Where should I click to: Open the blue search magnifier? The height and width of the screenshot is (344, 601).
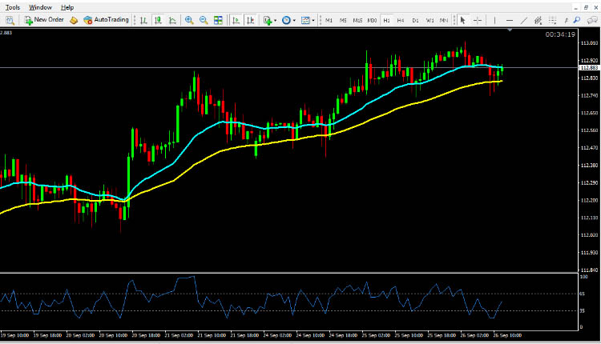click(577, 20)
